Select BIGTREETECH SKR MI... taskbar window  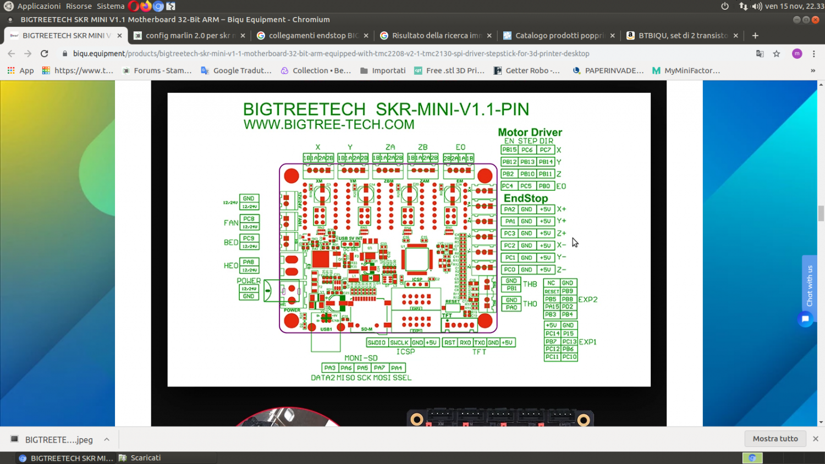66,458
